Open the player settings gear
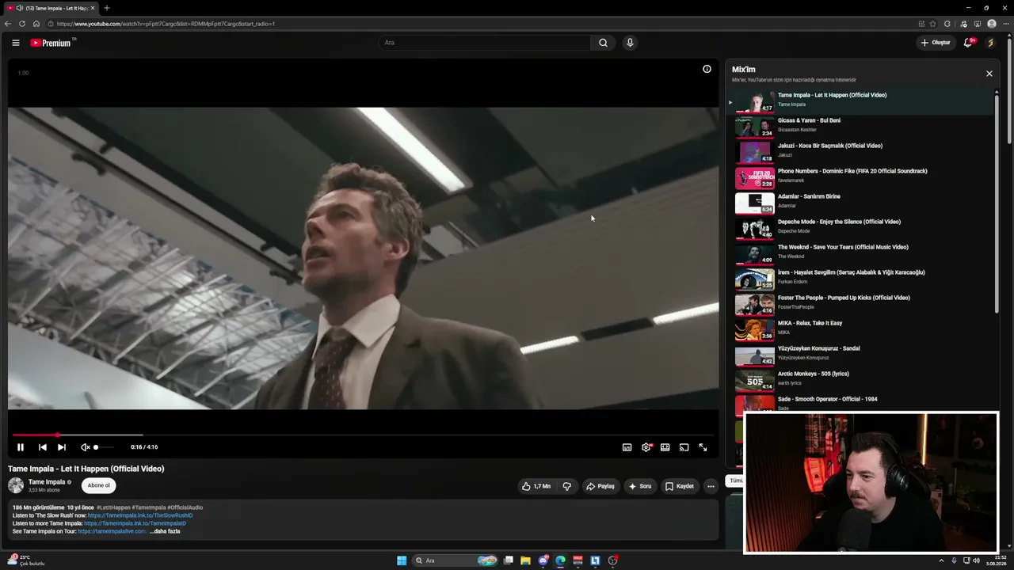1014x570 pixels. [x=646, y=447]
